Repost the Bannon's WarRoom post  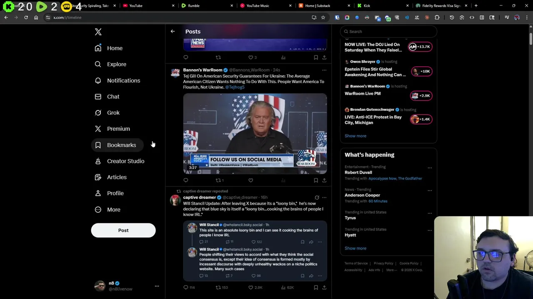pos(219,180)
